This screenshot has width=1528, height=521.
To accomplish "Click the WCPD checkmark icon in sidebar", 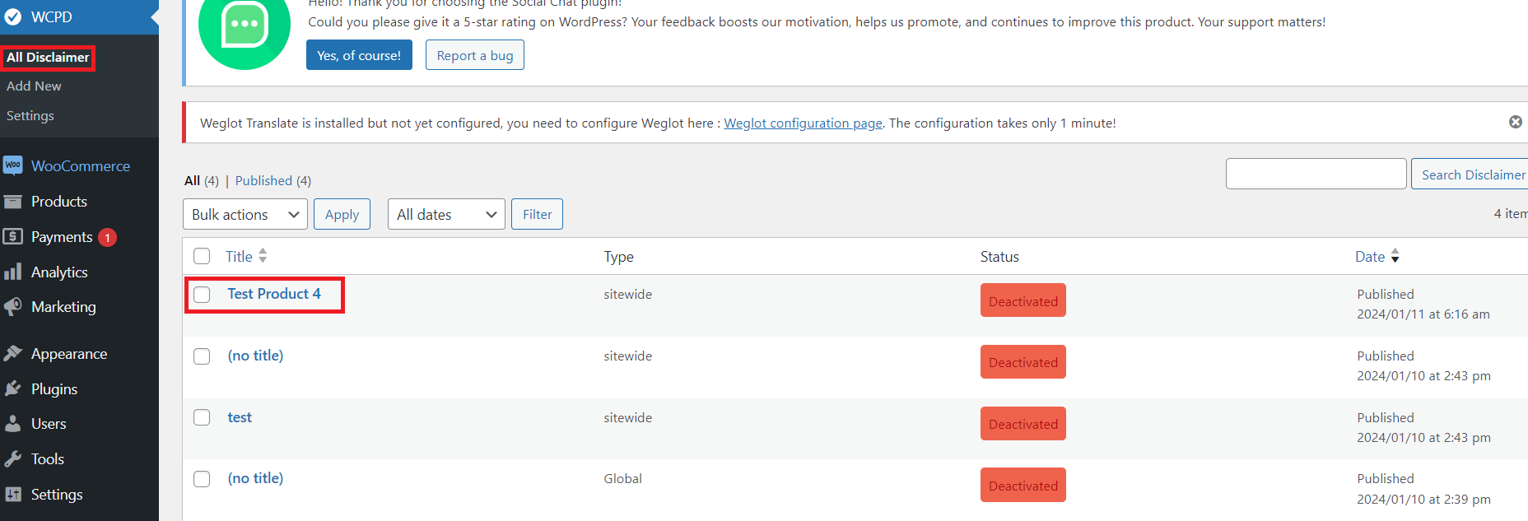I will pyautogui.click(x=13, y=16).
